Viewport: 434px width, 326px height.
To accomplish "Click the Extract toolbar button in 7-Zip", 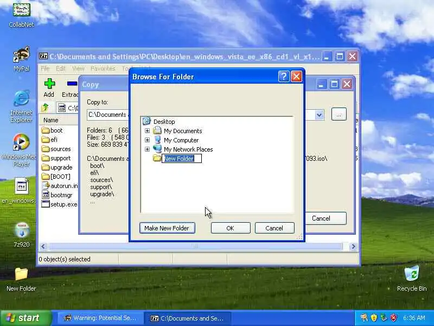I will click(71, 88).
